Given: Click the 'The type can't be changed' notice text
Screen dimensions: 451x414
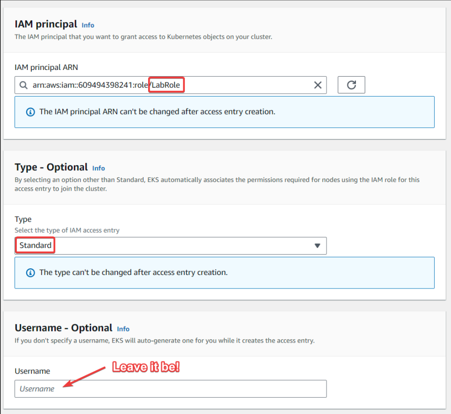Looking at the screenshot, I should click(134, 273).
